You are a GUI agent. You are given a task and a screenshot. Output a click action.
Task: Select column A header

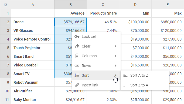33,5
